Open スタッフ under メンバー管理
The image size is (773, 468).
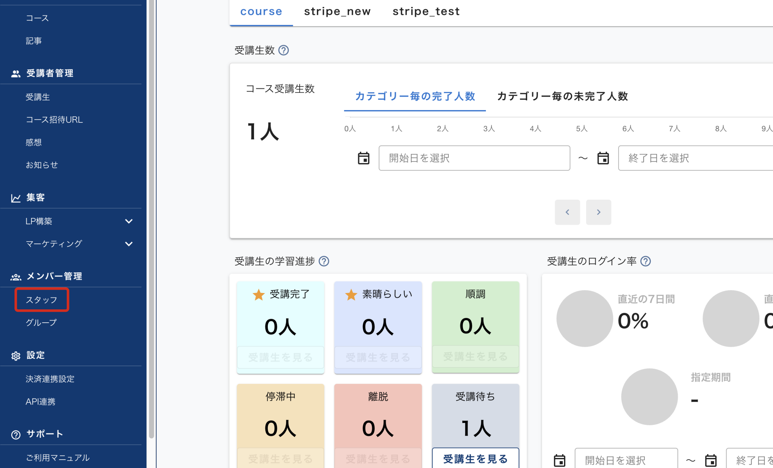click(41, 300)
